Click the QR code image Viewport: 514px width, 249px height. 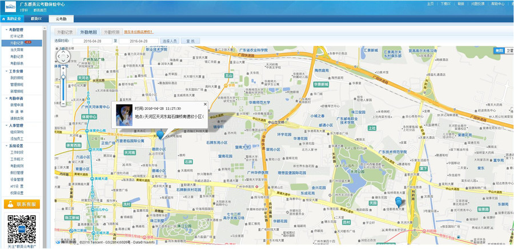(22, 229)
